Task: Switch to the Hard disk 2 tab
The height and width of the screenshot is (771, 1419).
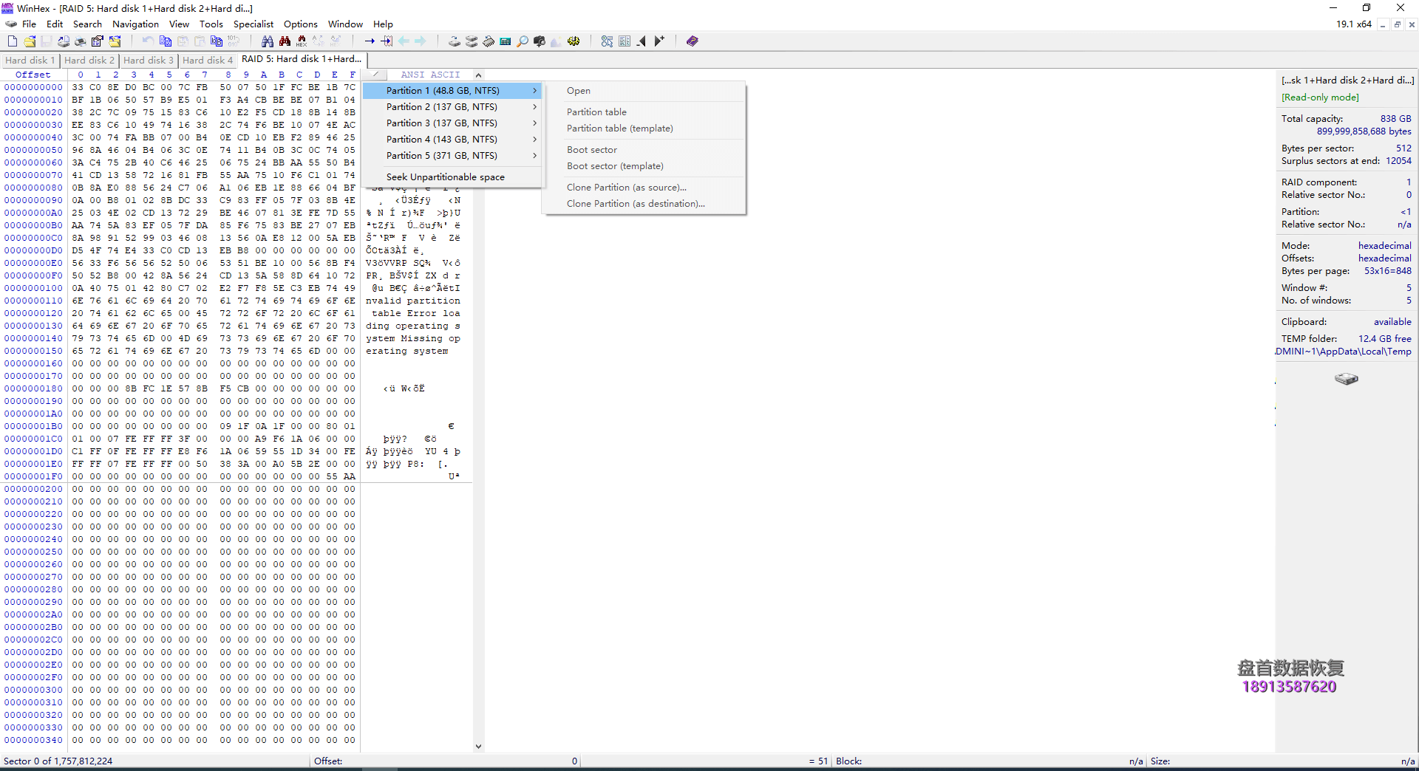Action: click(89, 61)
